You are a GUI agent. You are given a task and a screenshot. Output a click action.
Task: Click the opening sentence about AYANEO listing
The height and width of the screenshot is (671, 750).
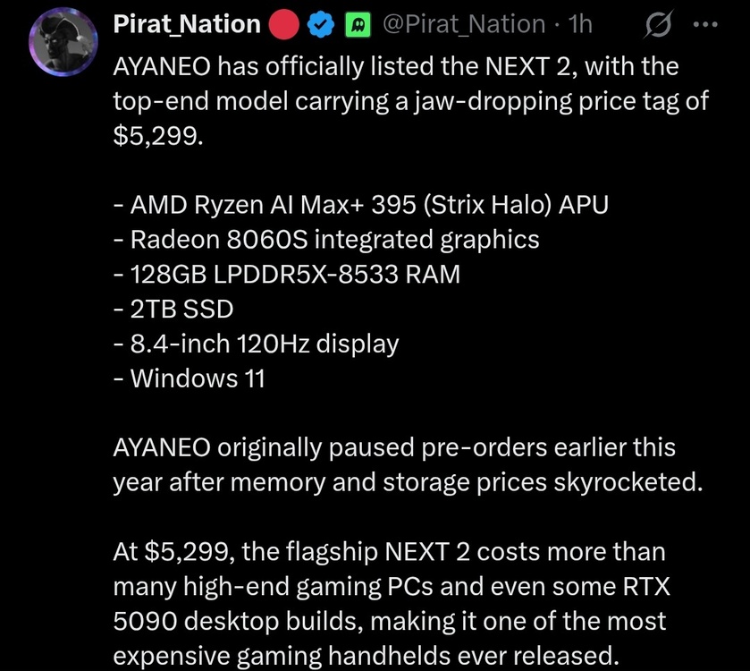(410, 101)
